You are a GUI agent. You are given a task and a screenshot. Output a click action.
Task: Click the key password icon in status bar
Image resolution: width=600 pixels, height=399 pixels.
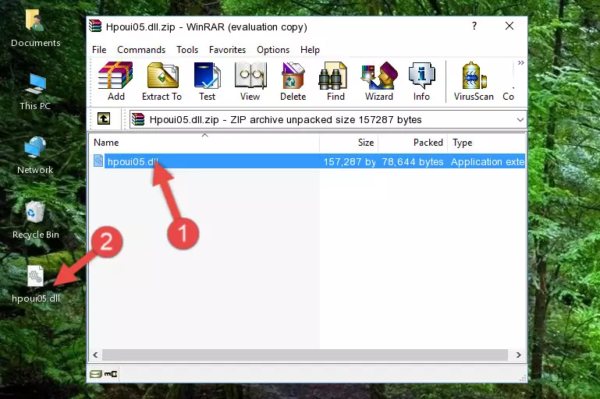pos(111,374)
